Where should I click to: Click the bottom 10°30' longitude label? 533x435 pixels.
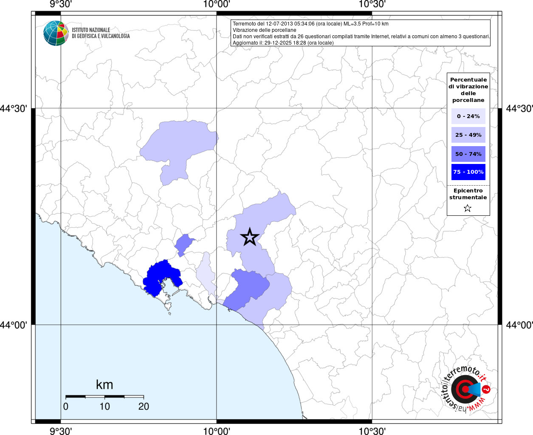pos(372,431)
